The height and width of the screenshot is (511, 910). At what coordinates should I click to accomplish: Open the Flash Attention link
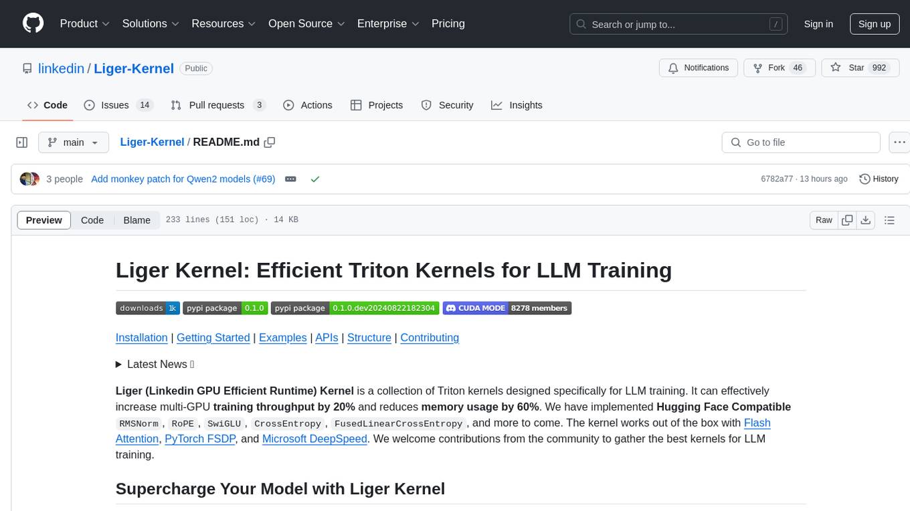coord(757,423)
